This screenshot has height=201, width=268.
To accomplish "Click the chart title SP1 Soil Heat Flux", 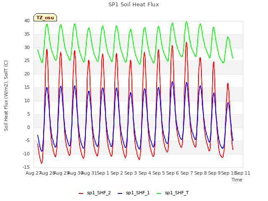I will coord(134,5).
